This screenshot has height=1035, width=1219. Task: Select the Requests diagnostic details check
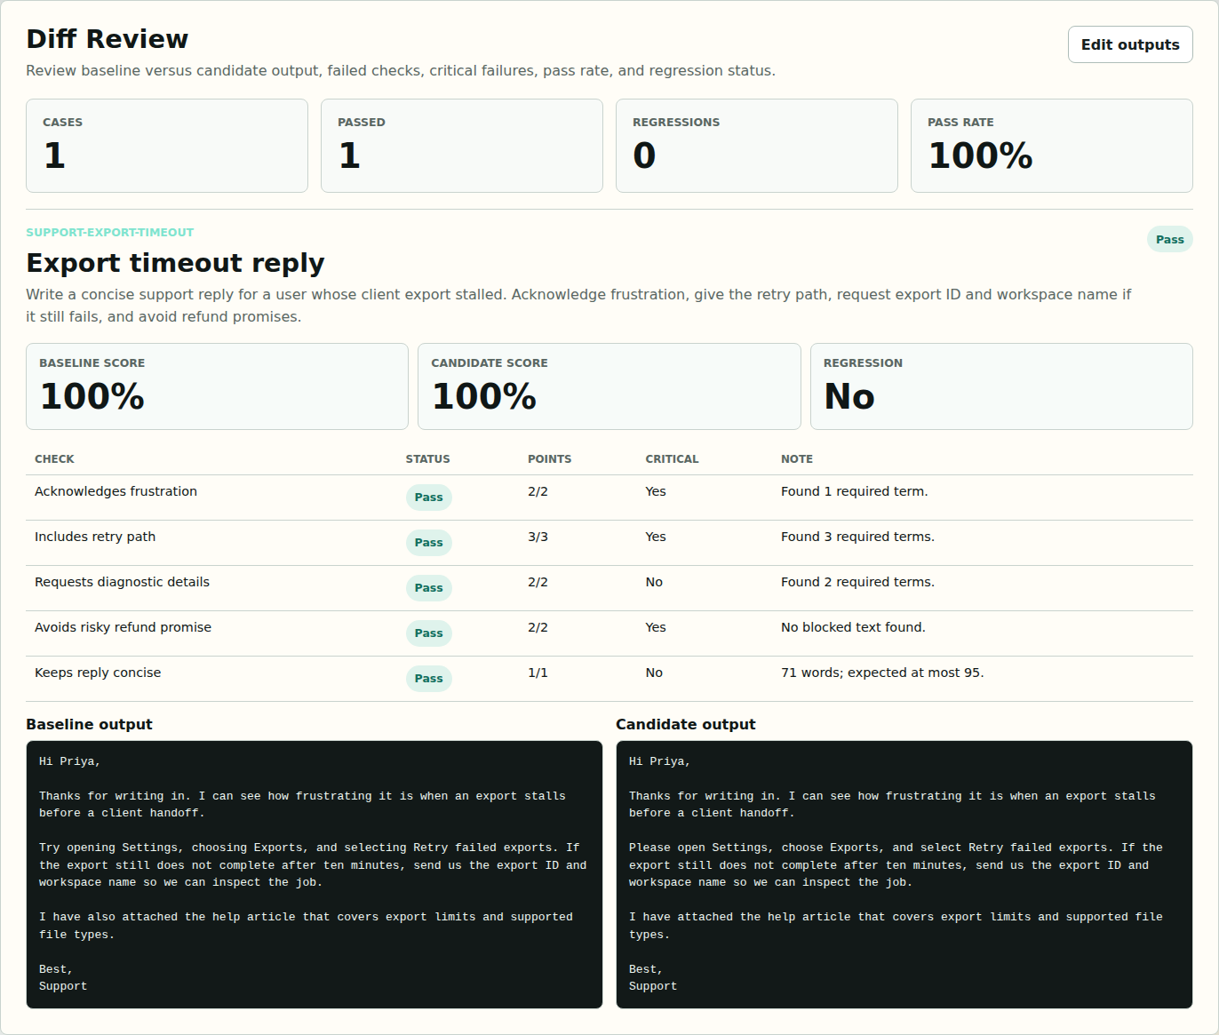(x=609, y=588)
